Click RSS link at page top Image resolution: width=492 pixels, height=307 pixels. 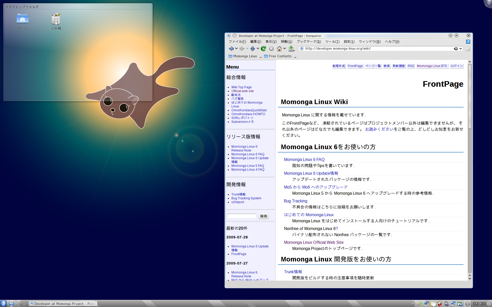tap(411, 66)
